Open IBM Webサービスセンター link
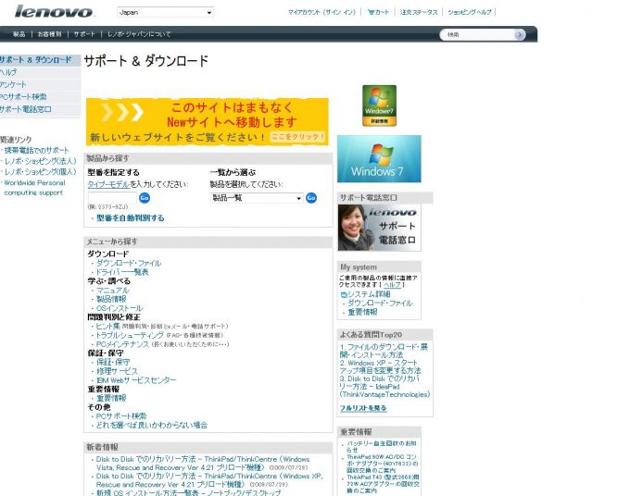630x496 pixels. tap(136, 380)
